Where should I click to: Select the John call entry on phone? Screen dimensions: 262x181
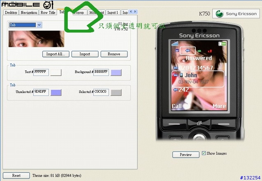[x=198, y=79]
